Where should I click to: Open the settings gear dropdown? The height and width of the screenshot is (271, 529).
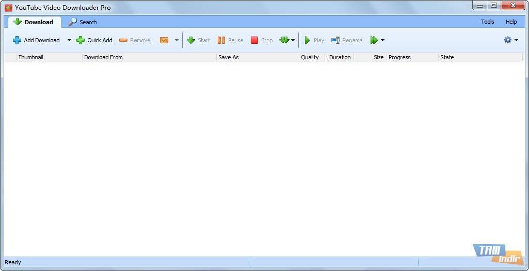(511, 40)
